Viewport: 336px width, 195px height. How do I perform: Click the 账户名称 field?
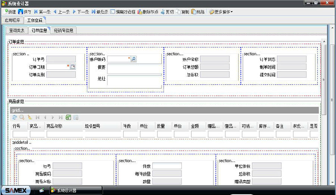(x=215, y=59)
